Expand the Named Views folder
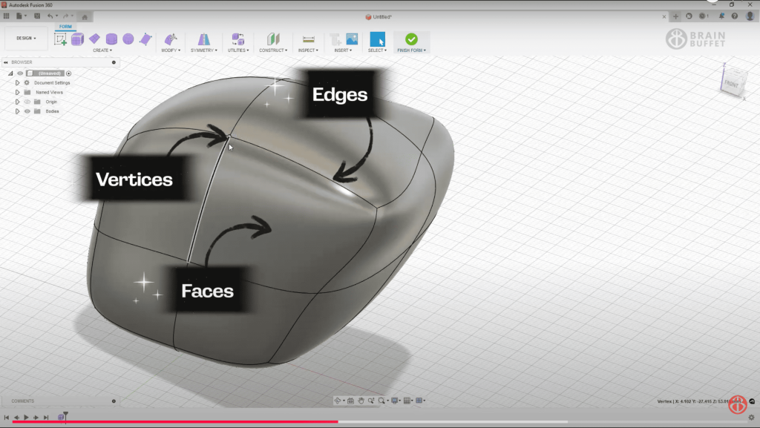 [17, 92]
